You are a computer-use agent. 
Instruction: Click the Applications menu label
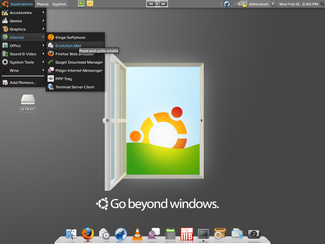pos(22,4)
